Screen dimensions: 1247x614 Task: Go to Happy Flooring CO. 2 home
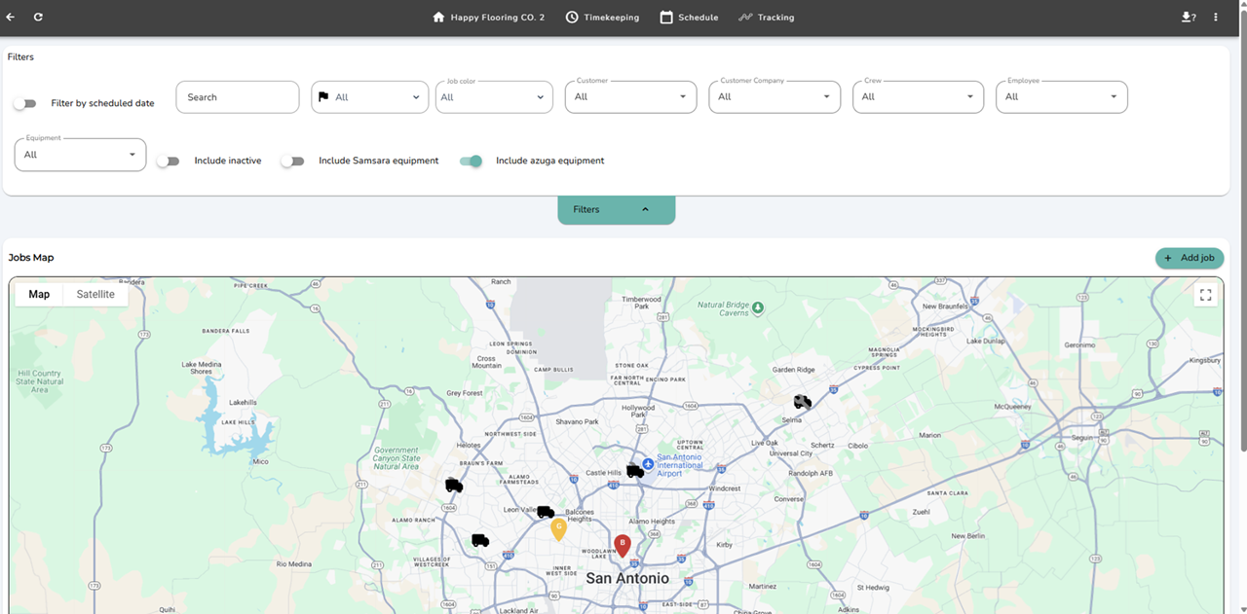click(x=488, y=18)
